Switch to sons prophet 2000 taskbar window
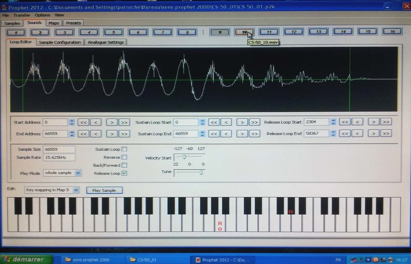 (x=92, y=260)
